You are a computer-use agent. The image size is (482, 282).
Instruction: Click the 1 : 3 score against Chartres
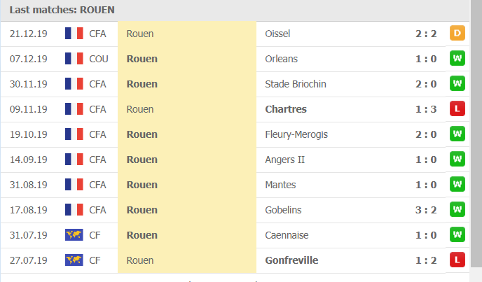coord(425,109)
